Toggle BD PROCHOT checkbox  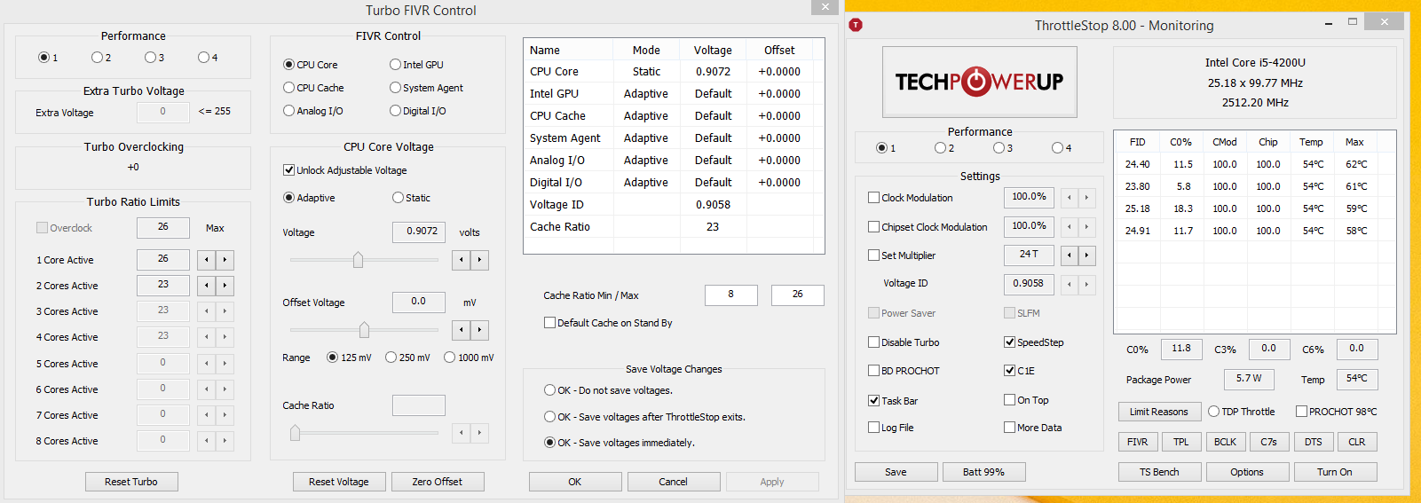click(x=874, y=371)
